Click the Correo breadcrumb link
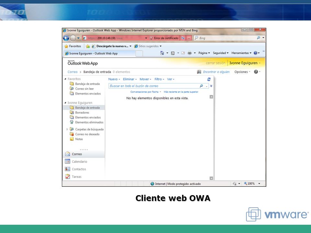311x233 pixels. [72, 72]
